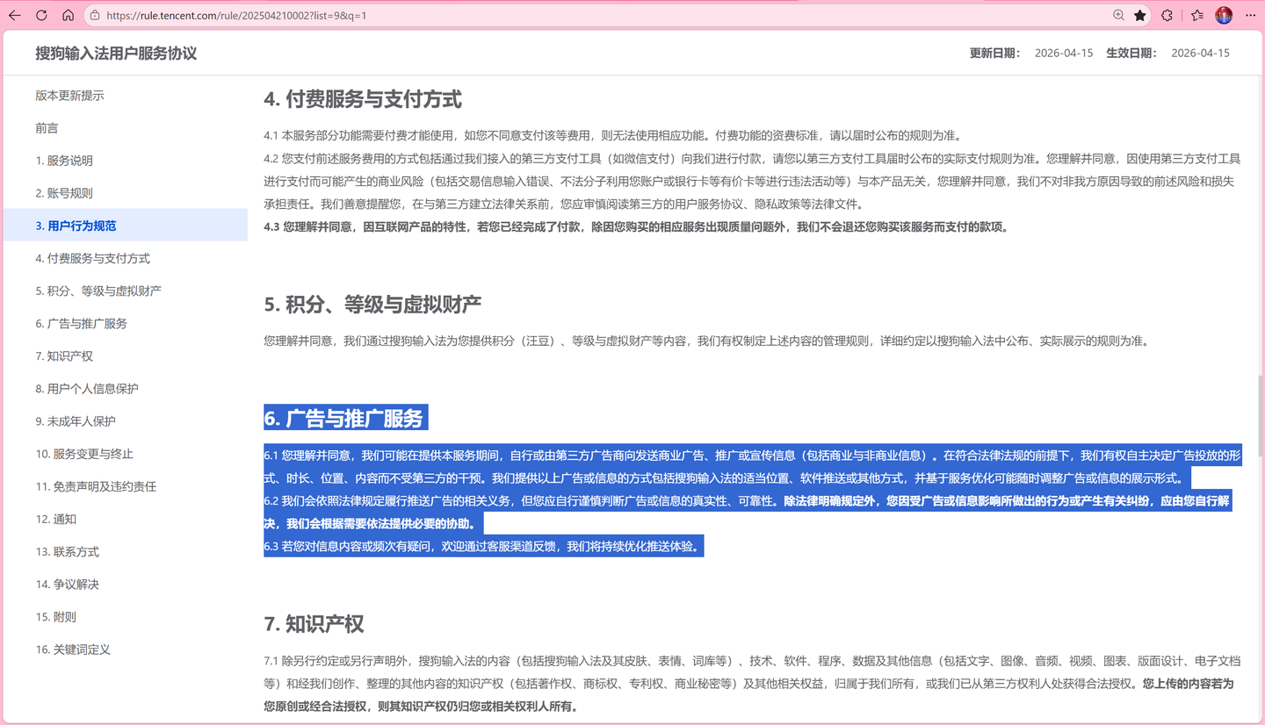Viewport: 1265px width, 725px height.
Task: Click the page title 搜狗输入法用户服务协议
Action: [x=116, y=53]
